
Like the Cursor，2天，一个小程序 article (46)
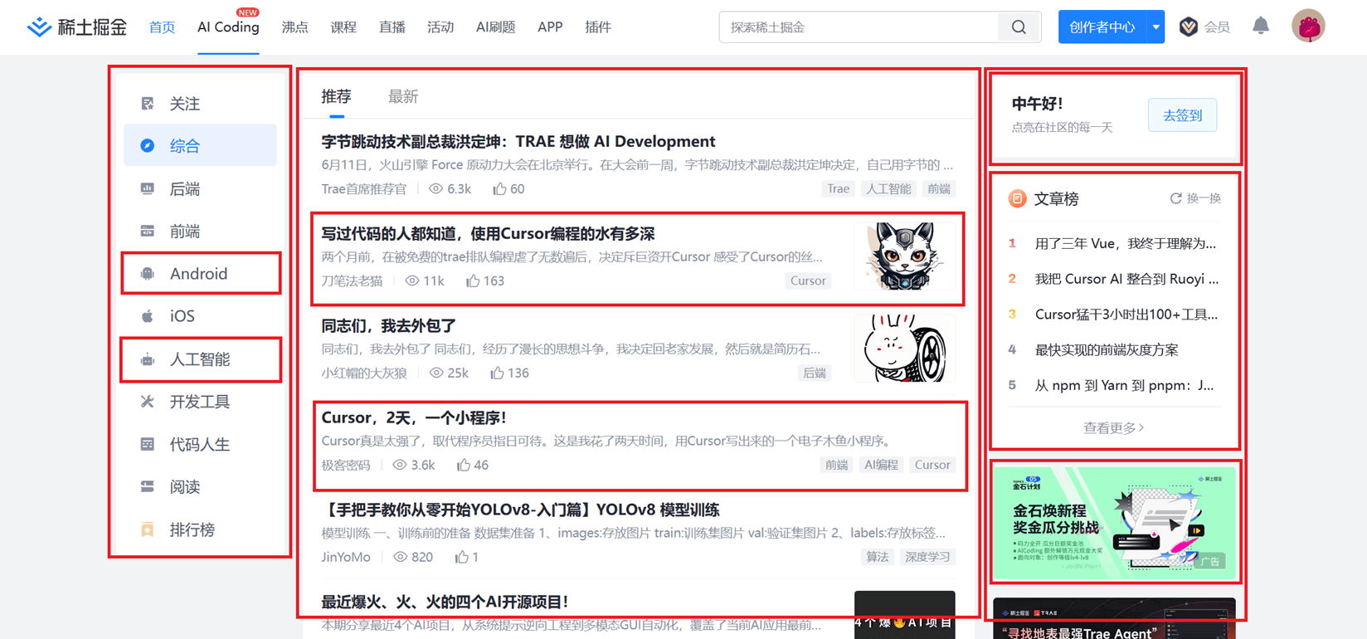(464, 466)
